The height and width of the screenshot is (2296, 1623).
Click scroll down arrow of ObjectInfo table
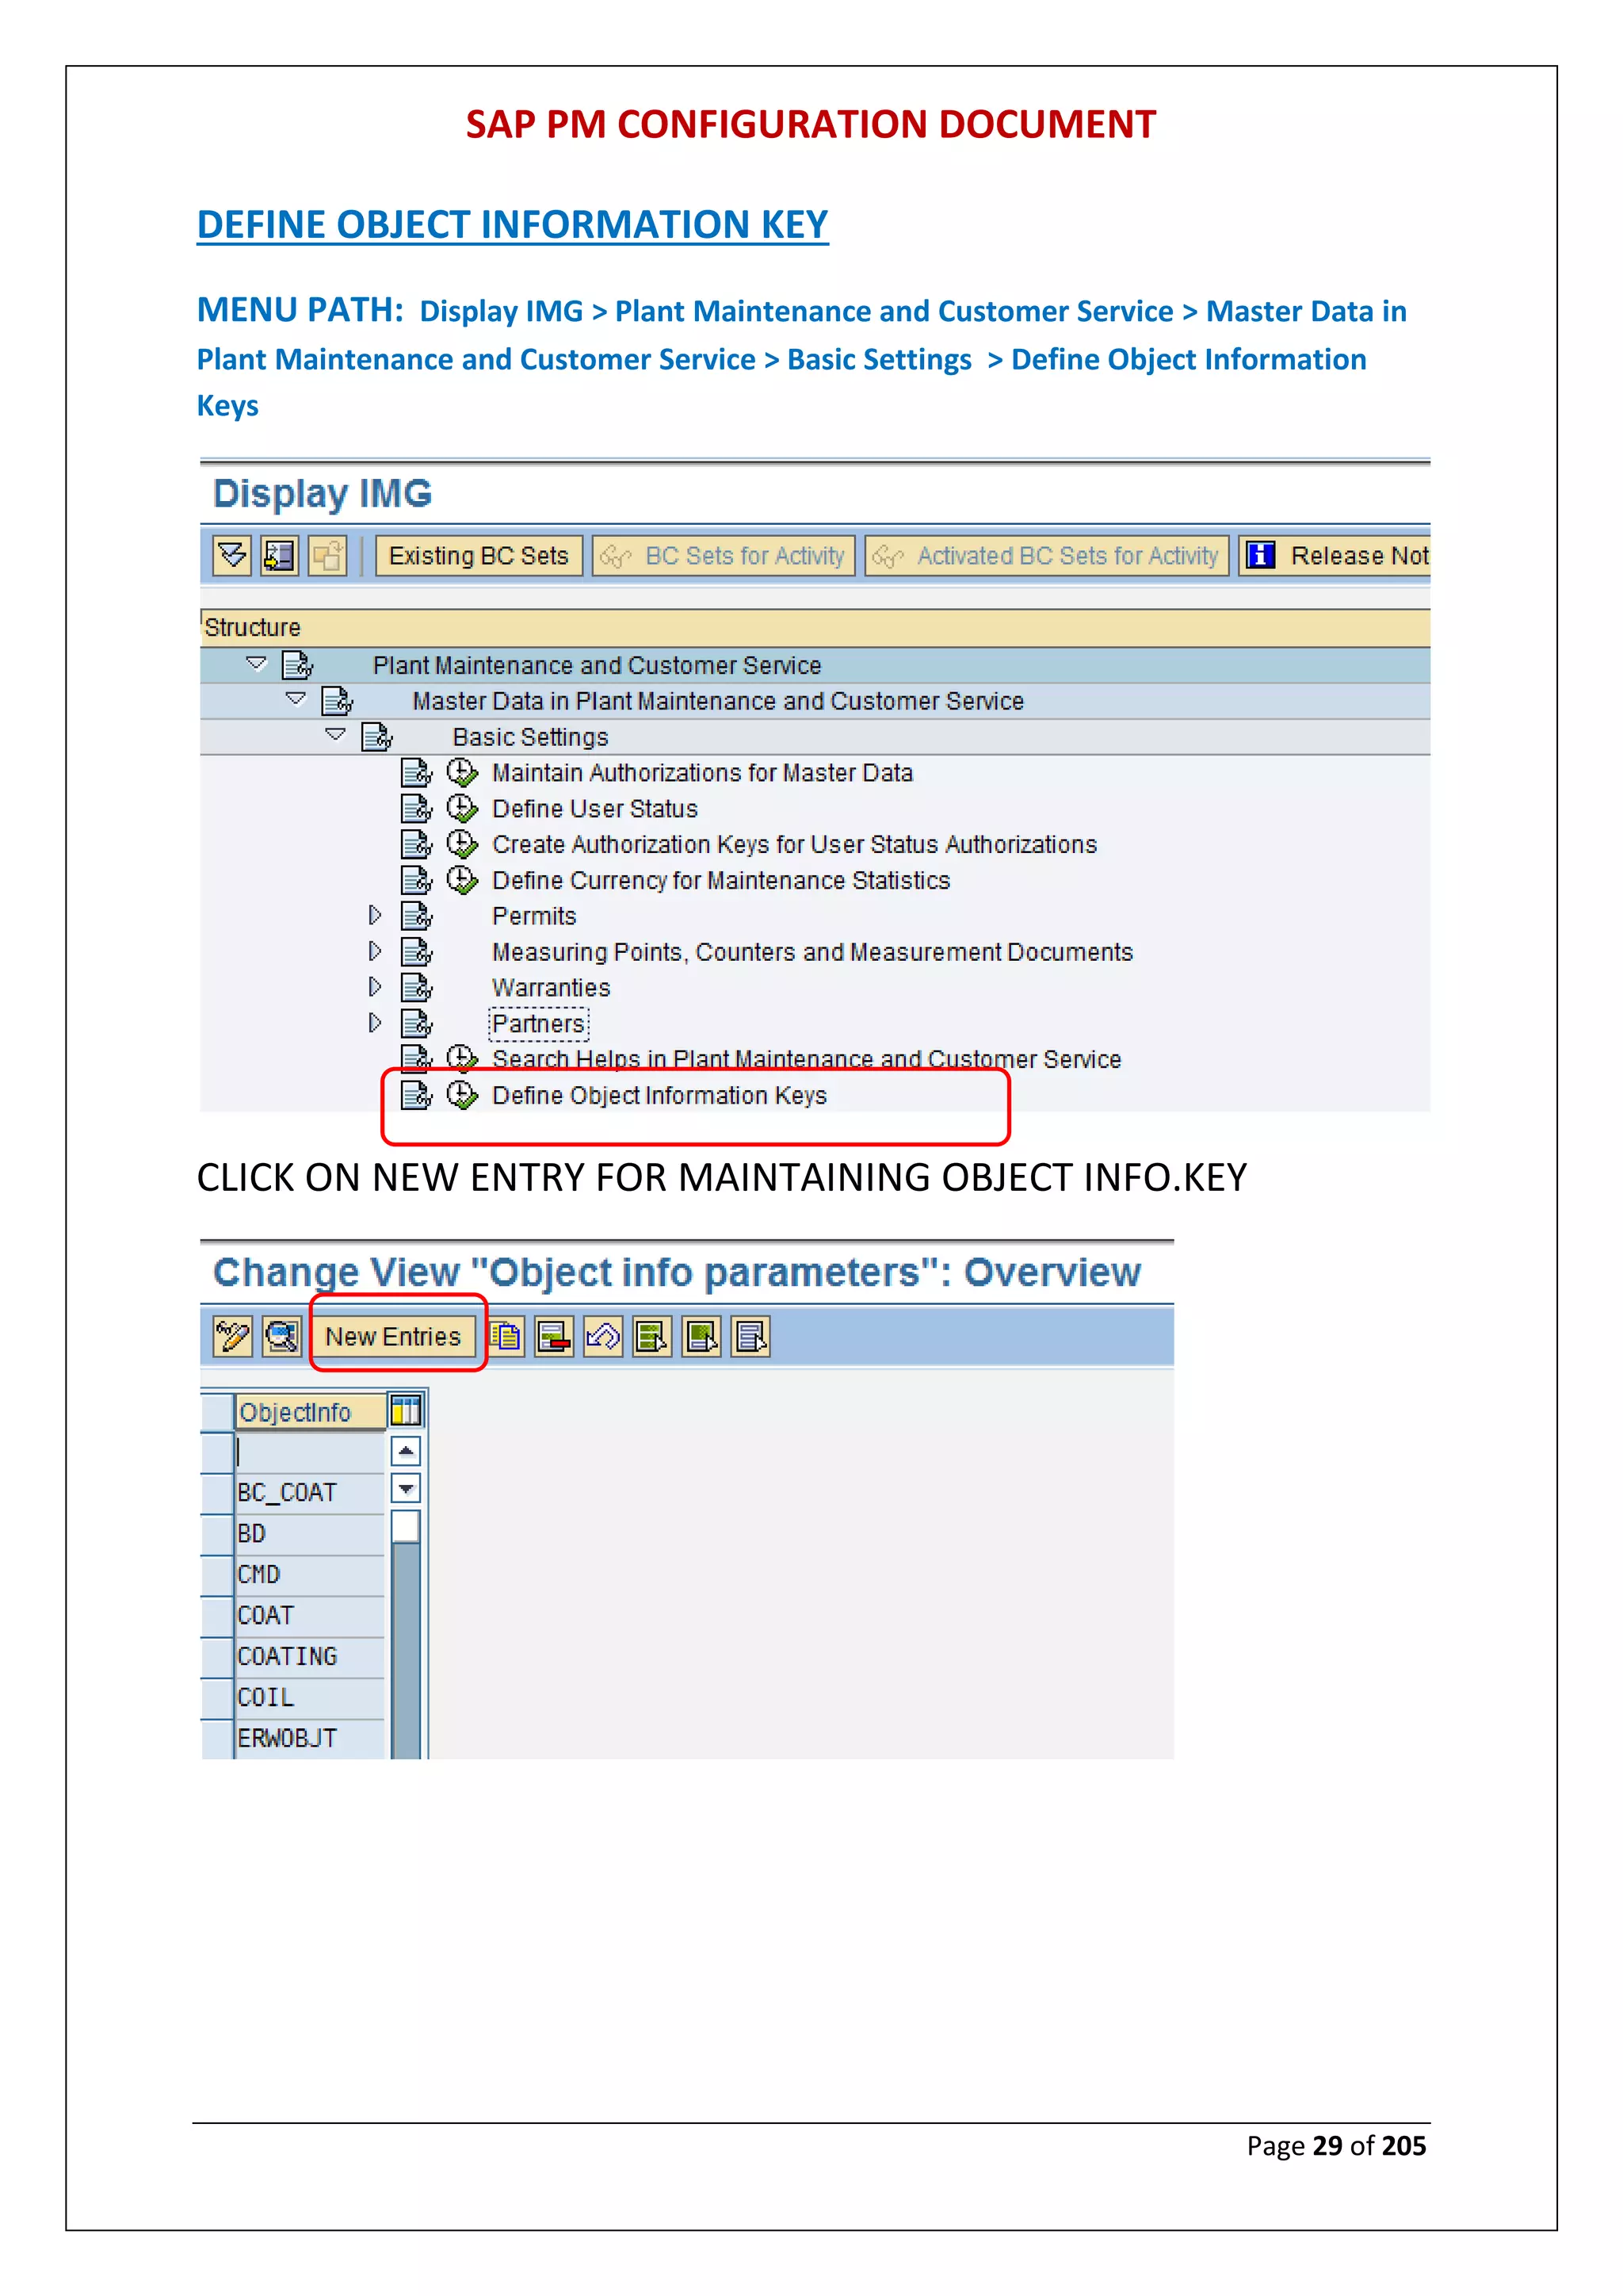406,1489
